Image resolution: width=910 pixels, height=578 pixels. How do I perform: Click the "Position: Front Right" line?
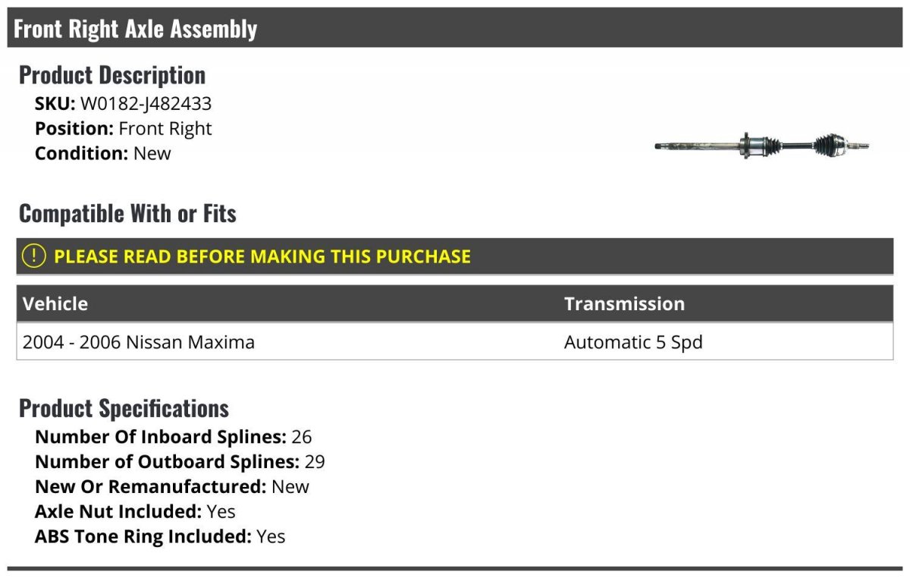123,129
